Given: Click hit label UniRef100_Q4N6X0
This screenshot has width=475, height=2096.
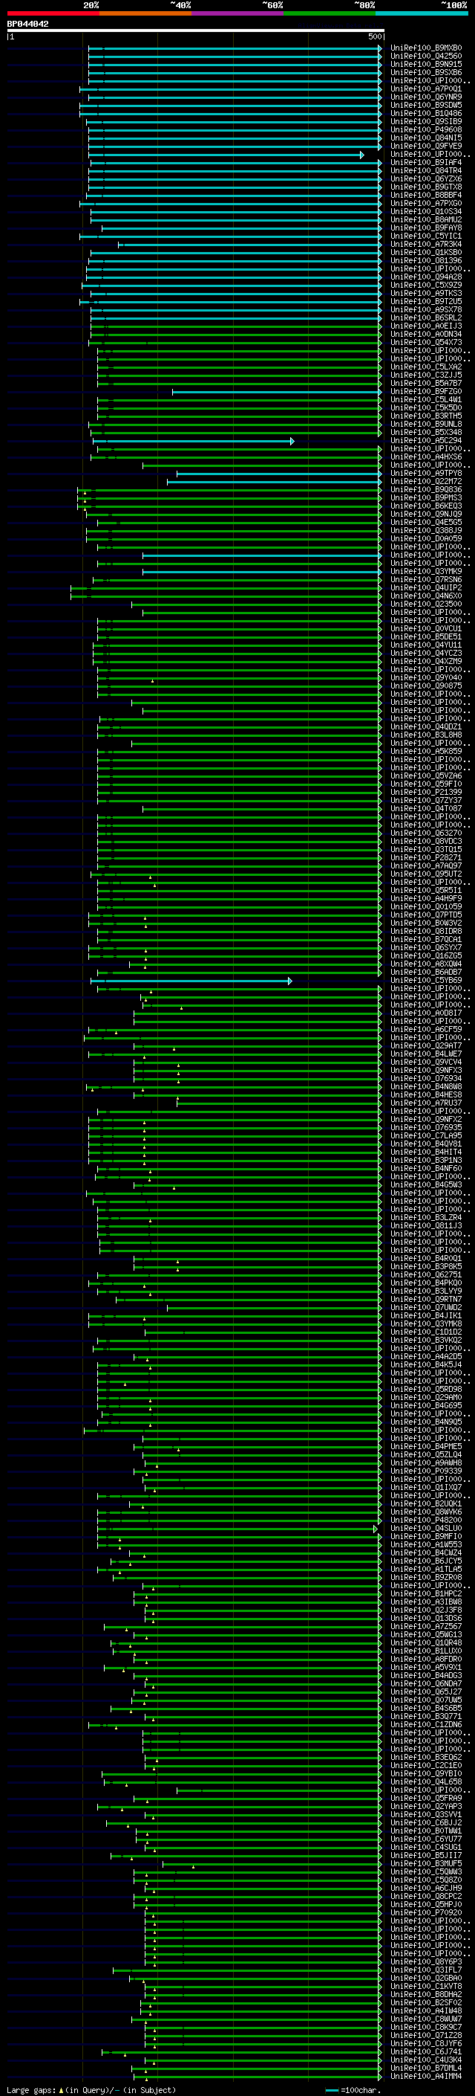Looking at the screenshot, I should click(426, 596).
